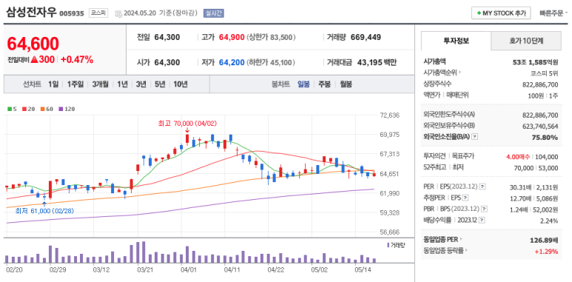Click the red 20-day moving average legend
This screenshot has height=282, width=572.
(27, 109)
